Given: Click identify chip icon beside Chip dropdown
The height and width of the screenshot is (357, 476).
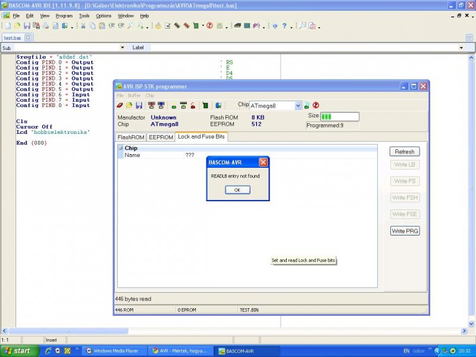Looking at the screenshot, I should [x=307, y=105].
